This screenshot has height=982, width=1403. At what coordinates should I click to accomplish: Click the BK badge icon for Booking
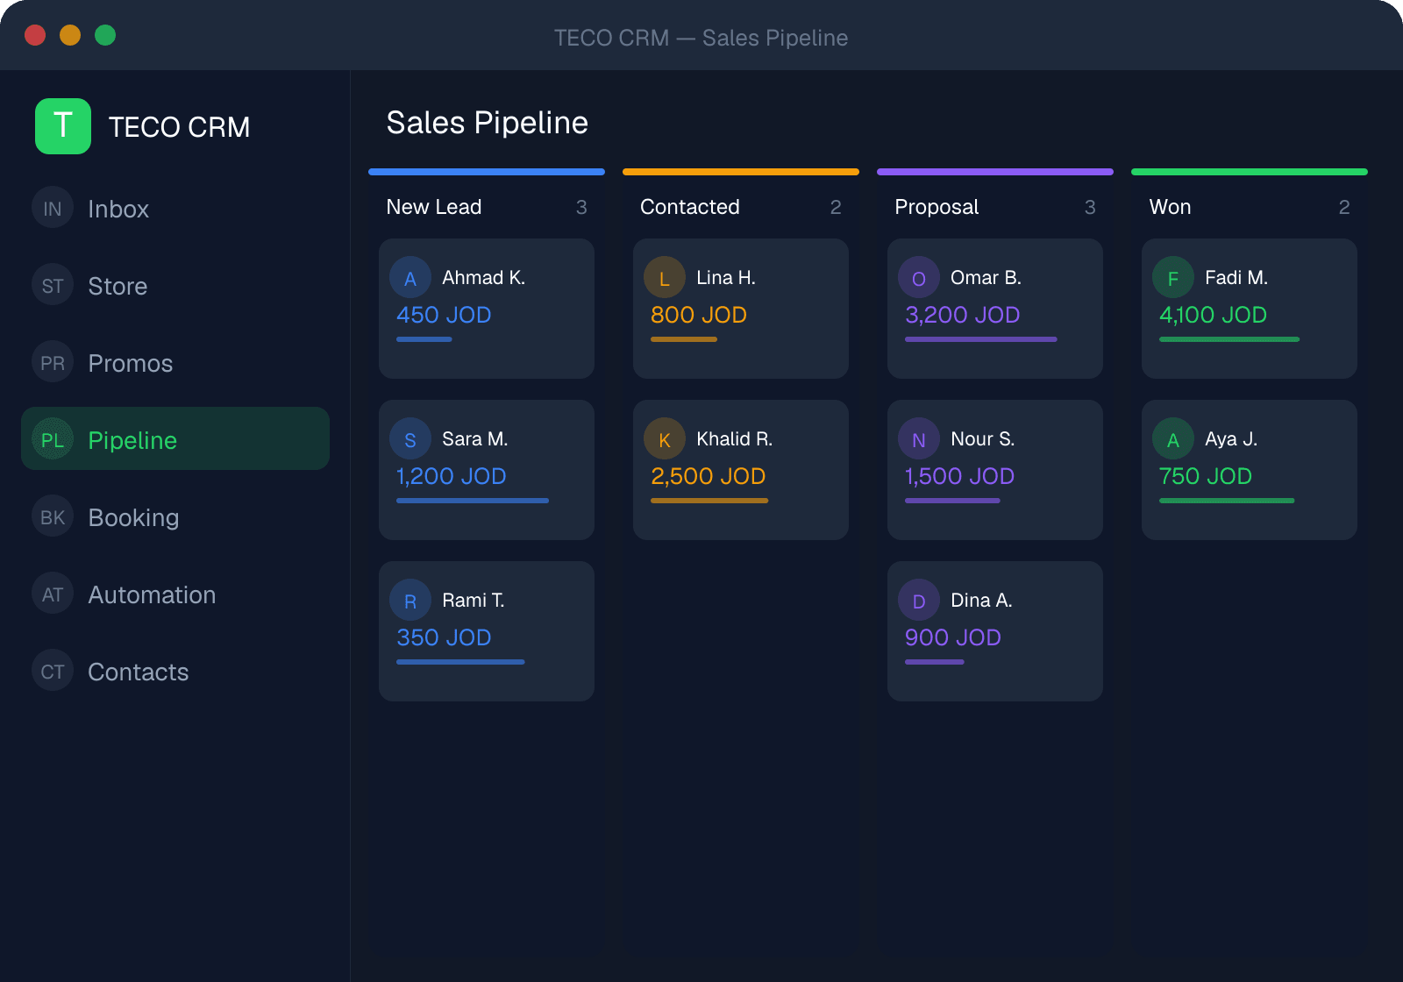tap(53, 517)
